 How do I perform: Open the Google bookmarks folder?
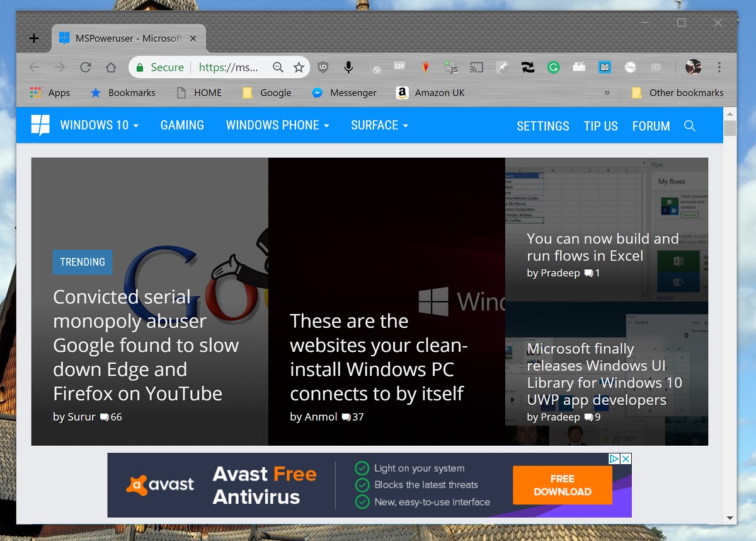267,93
